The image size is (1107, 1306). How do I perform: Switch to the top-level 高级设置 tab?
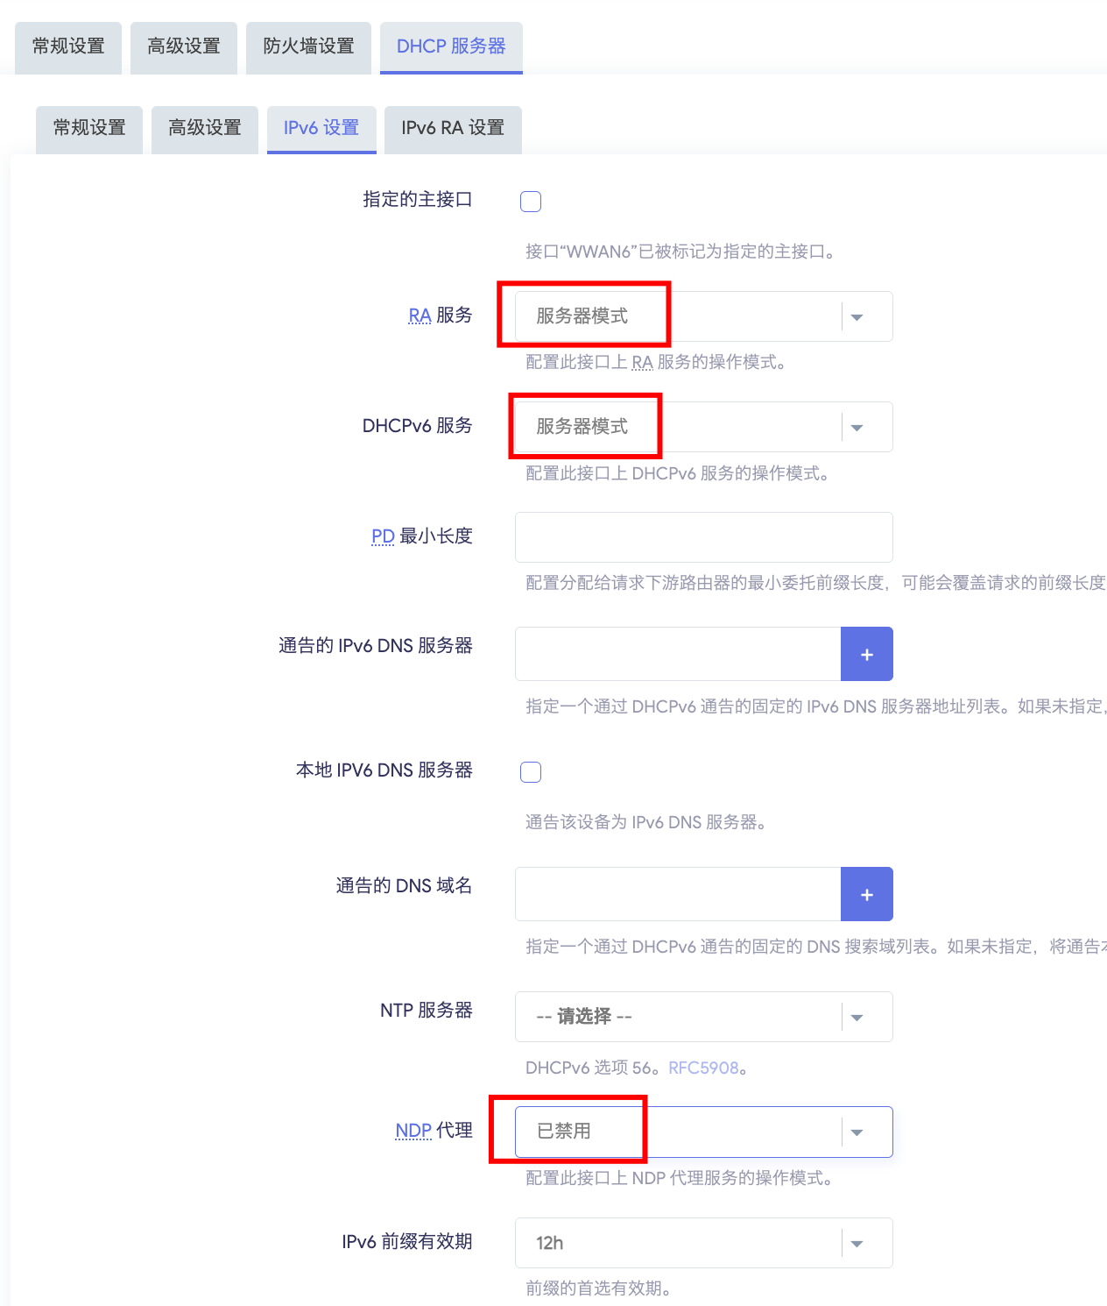184,46
